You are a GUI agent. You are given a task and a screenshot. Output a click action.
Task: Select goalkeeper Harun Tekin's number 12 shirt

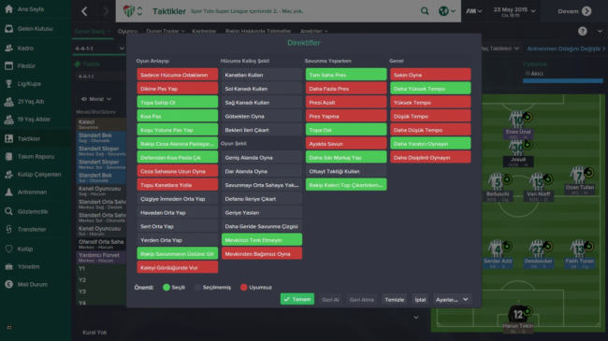pos(518,315)
